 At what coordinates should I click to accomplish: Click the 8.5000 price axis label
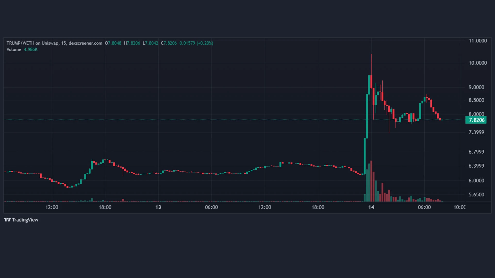point(476,100)
